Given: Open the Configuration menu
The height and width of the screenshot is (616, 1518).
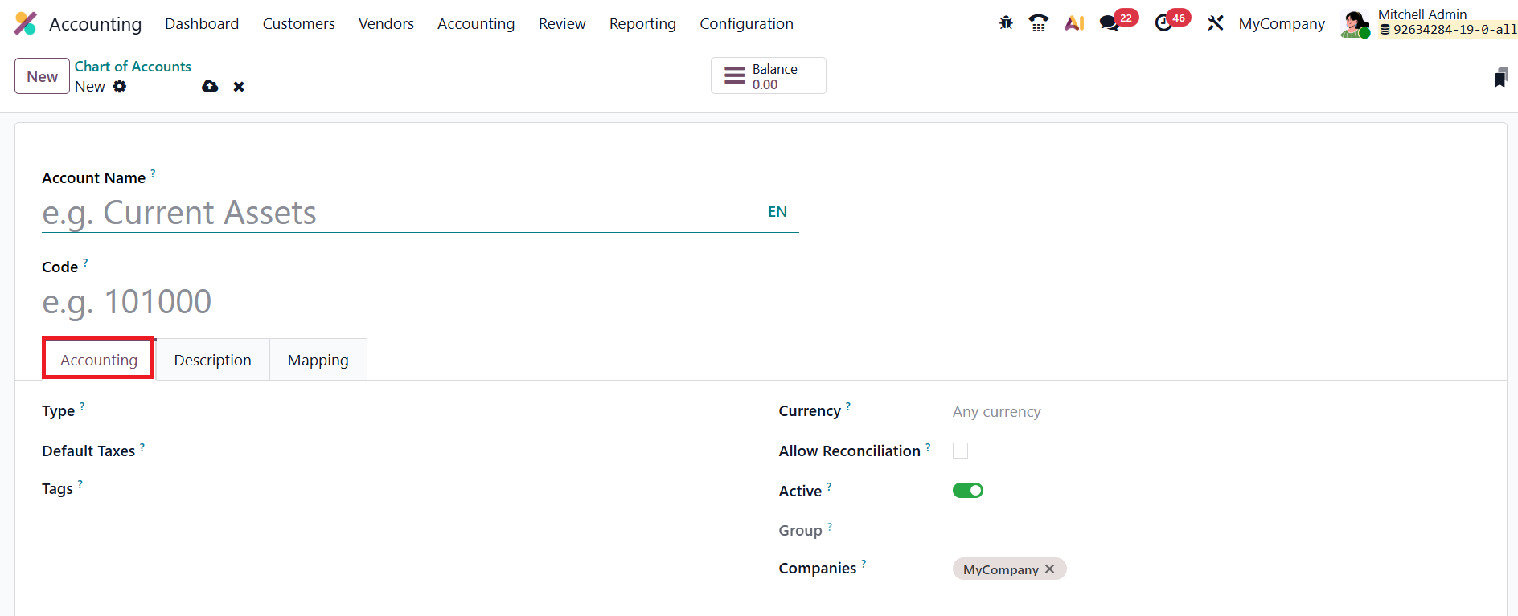Looking at the screenshot, I should (x=746, y=24).
